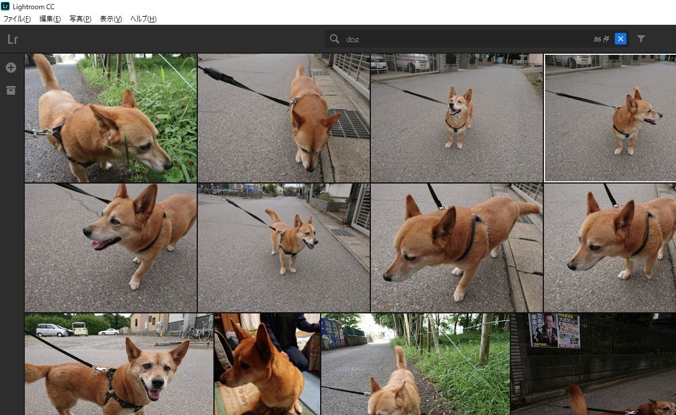
Task: Clear the dog search using the blue X
Action: click(x=621, y=39)
